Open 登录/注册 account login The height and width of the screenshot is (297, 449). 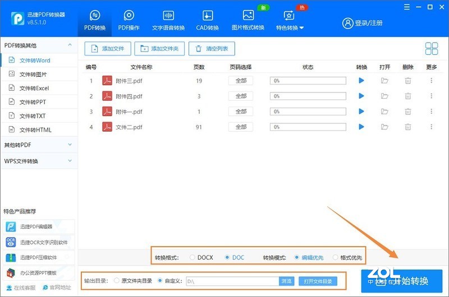click(x=363, y=23)
